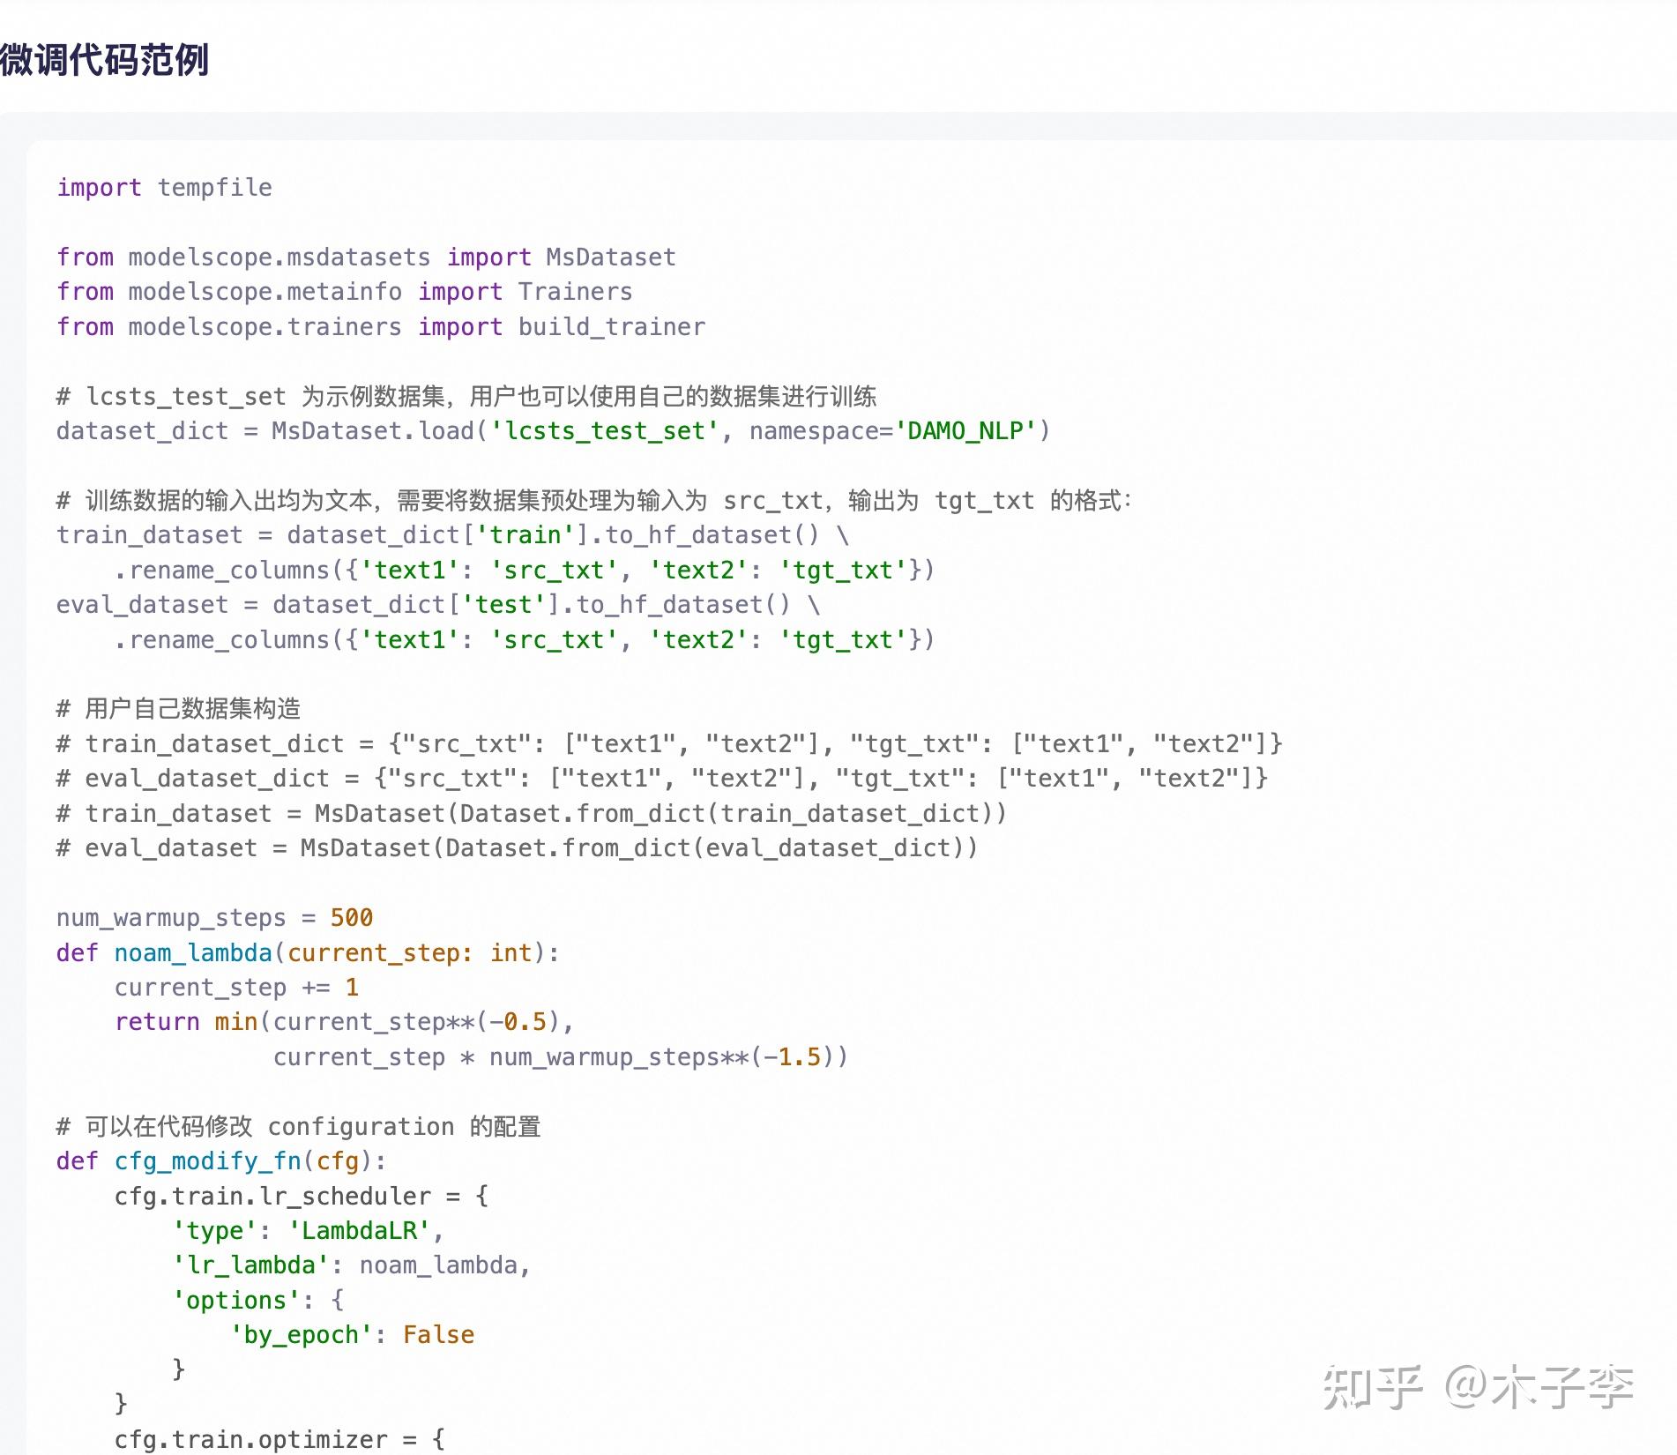Click the Trainers import statement
The height and width of the screenshot is (1455, 1677).
tap(344, 291)
